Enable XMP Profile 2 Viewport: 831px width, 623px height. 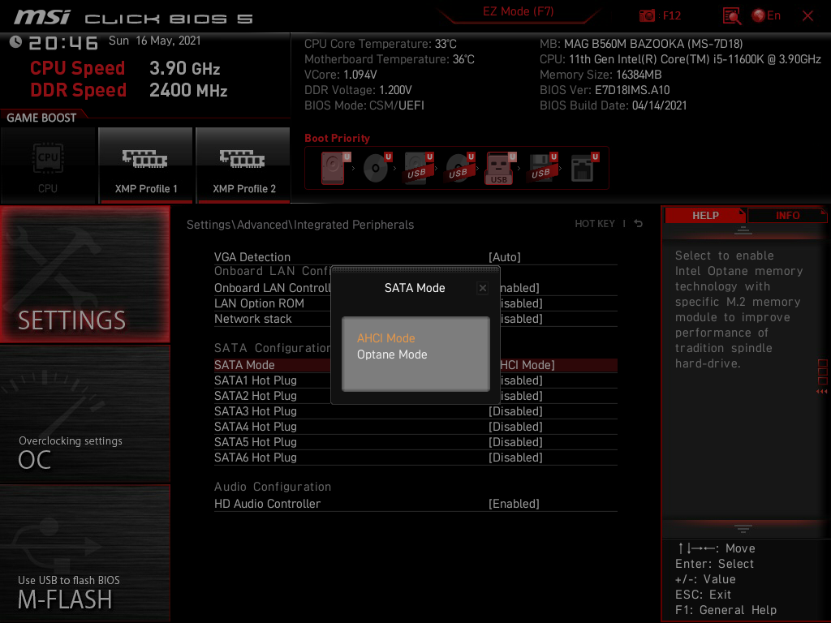(243, 165)
